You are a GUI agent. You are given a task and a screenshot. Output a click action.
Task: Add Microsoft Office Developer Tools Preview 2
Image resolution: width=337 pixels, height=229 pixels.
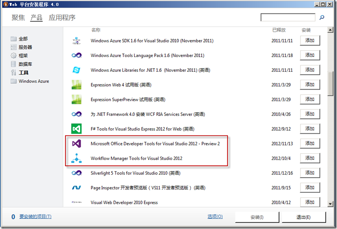310,143
